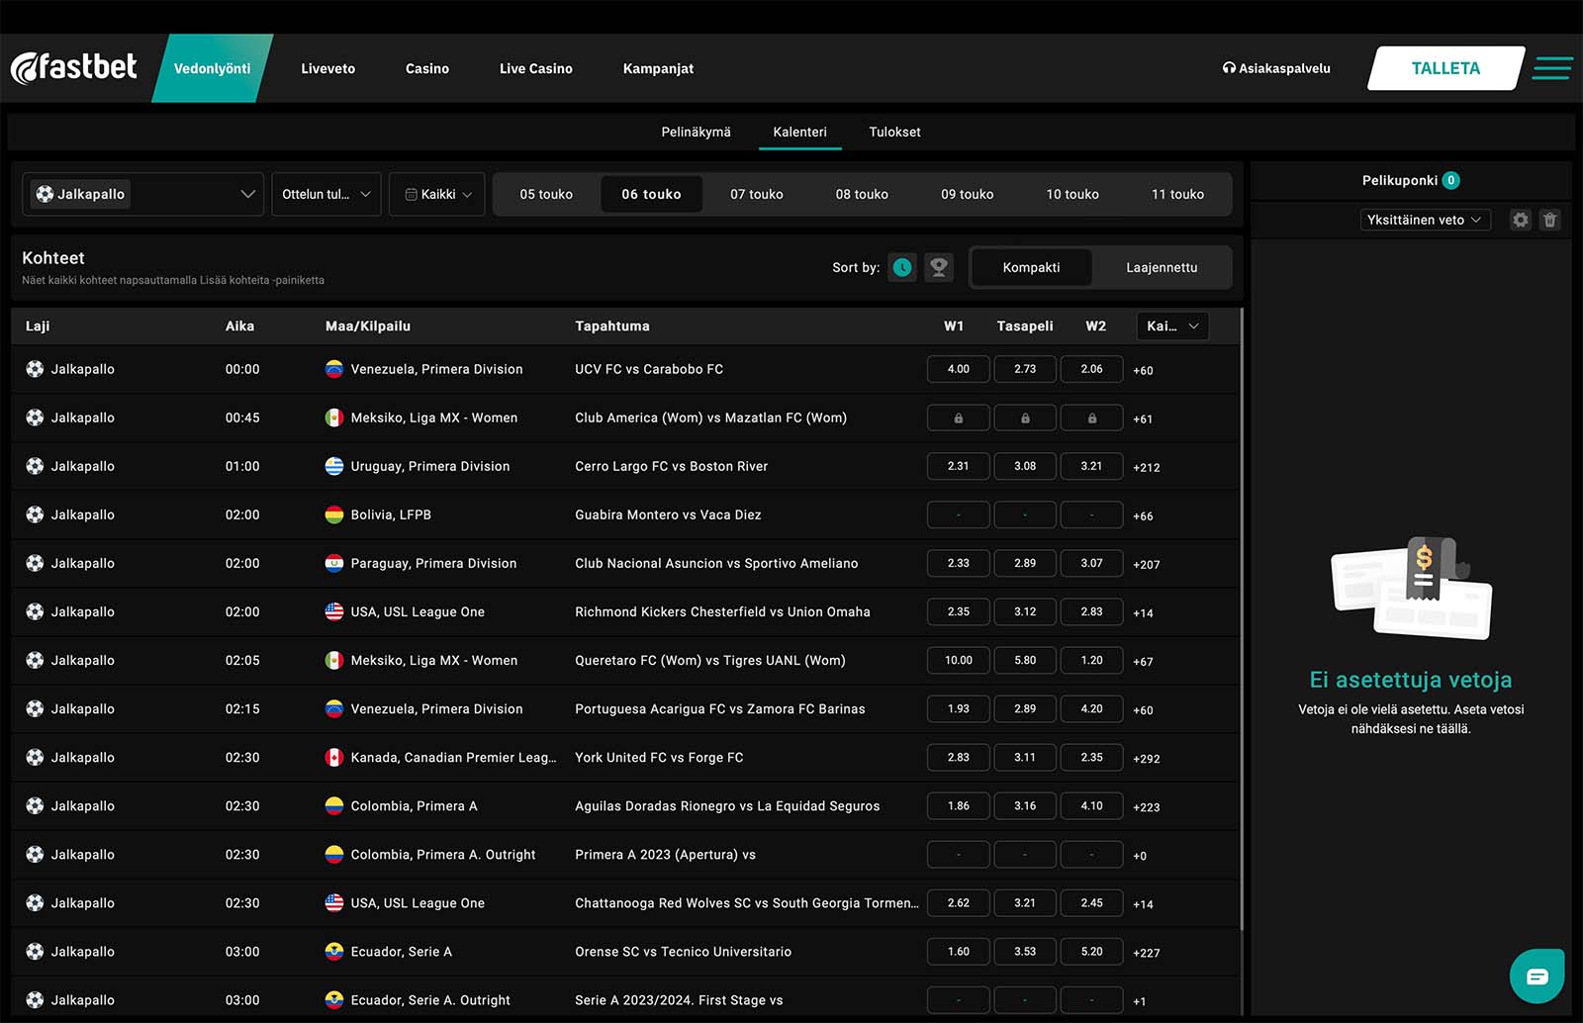Click the Asiakaspalvelu headset link
Screen dimensions: 1583x1023
(x=1276, y=68)
